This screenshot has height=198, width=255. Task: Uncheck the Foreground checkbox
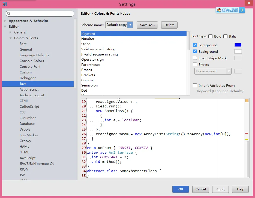195,45
